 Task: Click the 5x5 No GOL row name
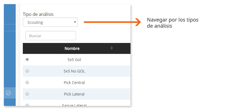point(74,71)
